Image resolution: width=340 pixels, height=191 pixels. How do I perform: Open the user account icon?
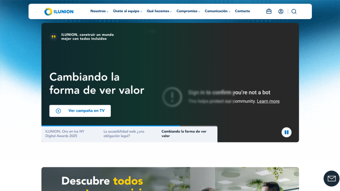click(281, 11)
